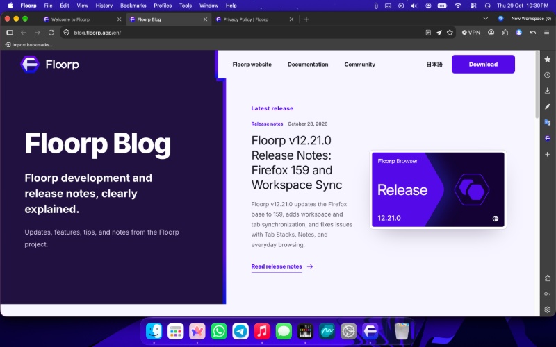The height and width of the screenshot is (347, 556).
Task: Open the downloads panel in the sidebar
Action: tap(548, 91)
